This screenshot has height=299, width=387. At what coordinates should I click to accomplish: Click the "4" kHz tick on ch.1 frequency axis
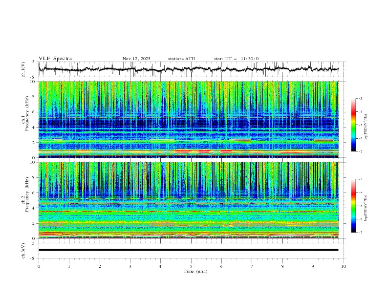tap(34, 128)
